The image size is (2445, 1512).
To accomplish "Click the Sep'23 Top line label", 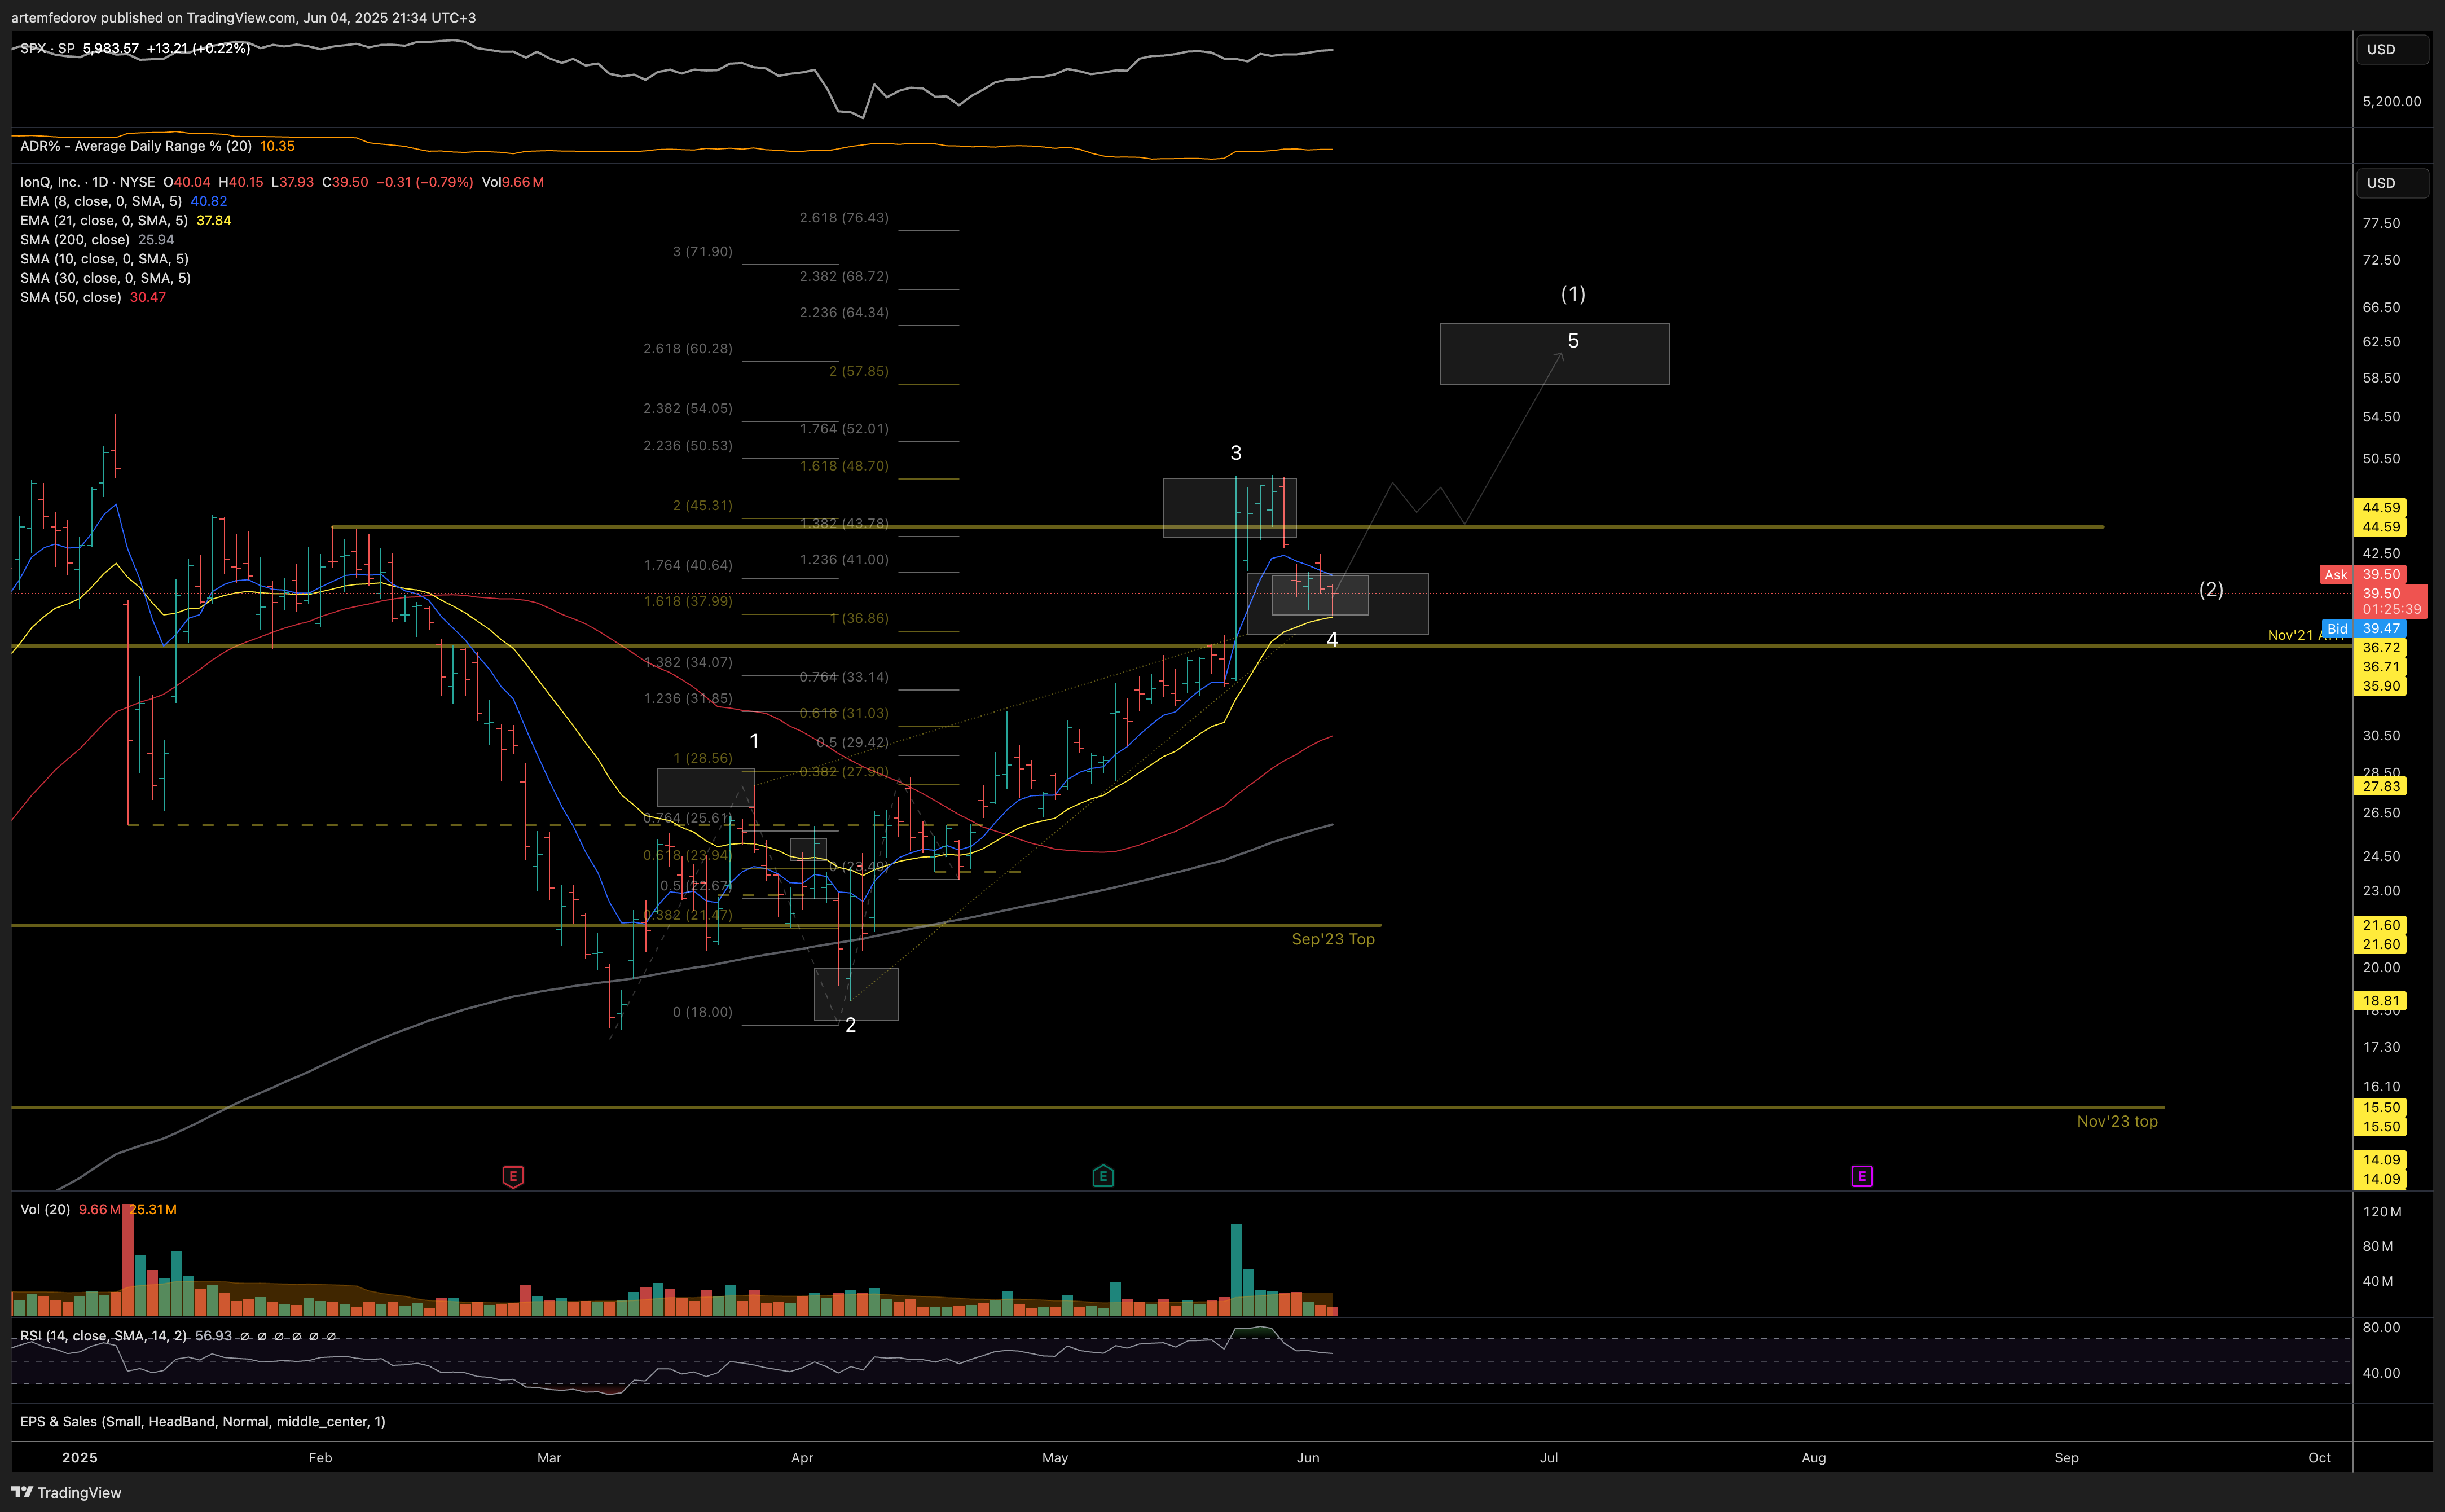I will point(1333,939).
